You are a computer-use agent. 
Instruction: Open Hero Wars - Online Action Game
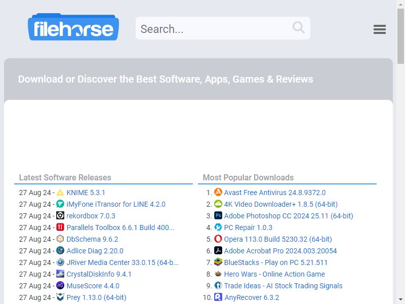click(274, 274)
